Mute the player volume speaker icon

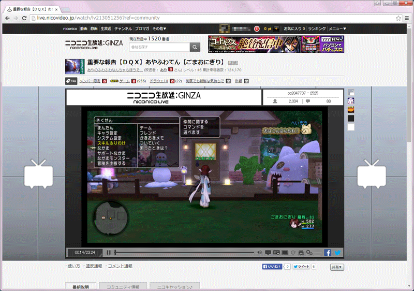(x=259, y=253)
